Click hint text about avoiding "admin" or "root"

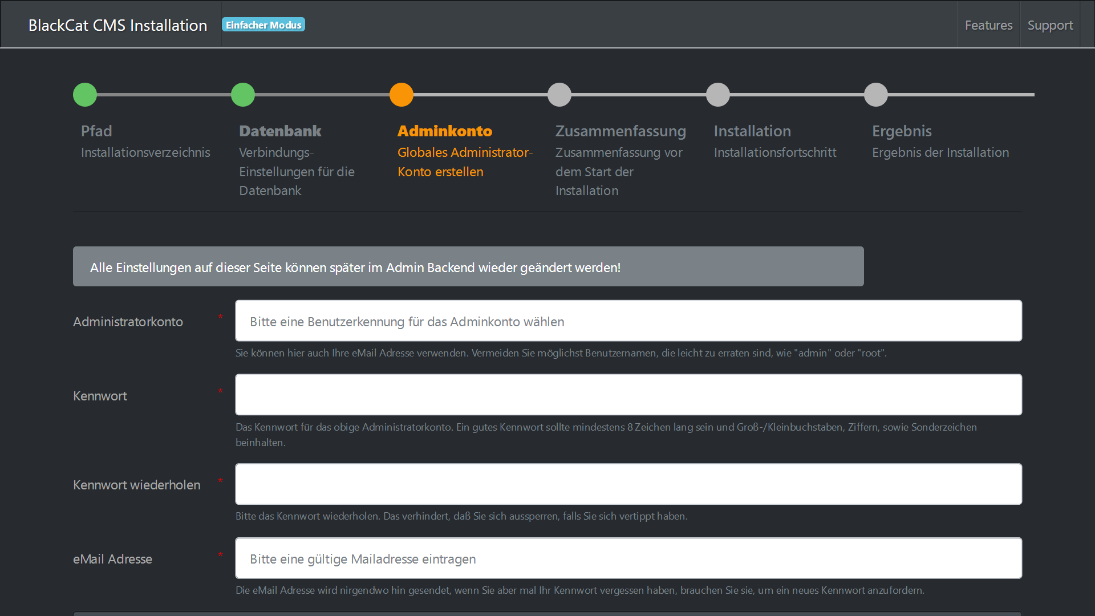(561, 353)
